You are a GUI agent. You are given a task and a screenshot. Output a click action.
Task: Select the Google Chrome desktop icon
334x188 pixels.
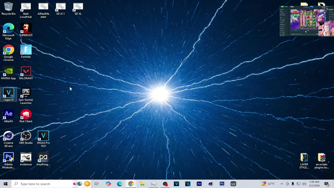8,53
